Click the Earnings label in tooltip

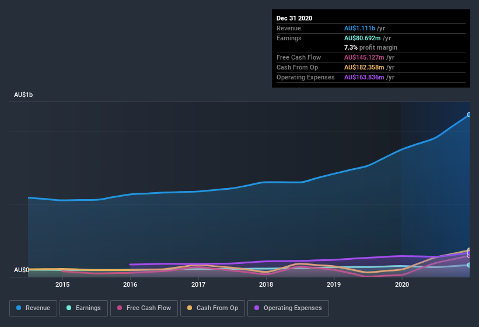pyautogui.click(x=289, y=38)
